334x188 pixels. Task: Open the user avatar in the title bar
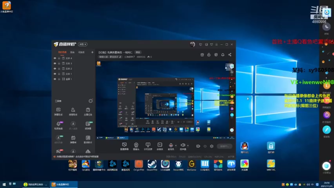[192, 44]
